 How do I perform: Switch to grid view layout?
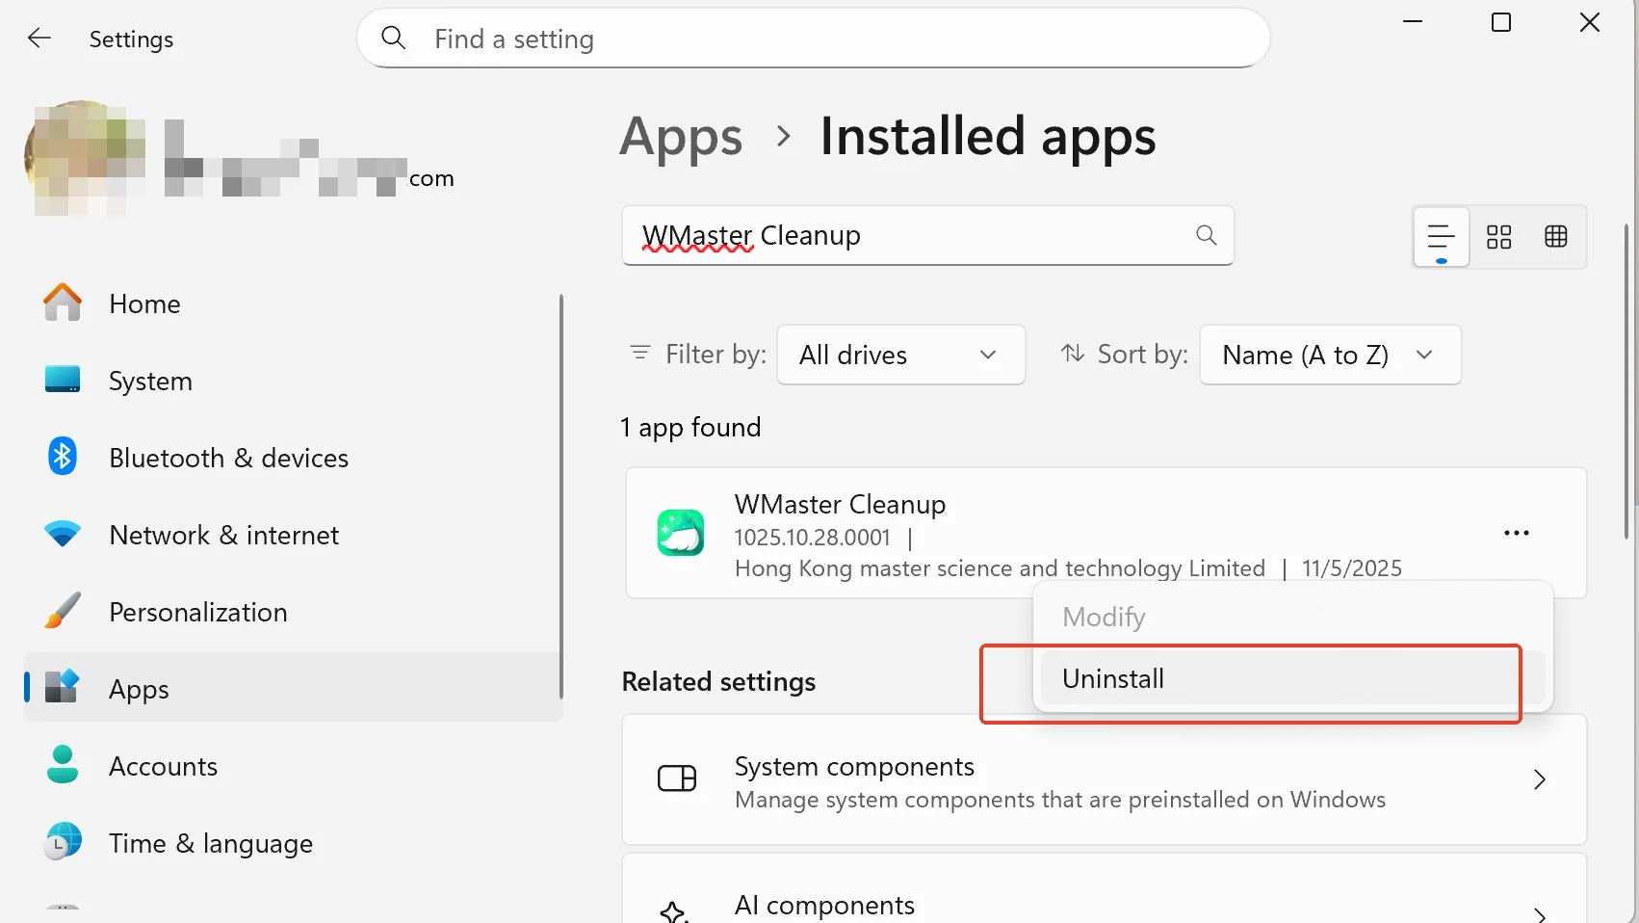(1556, 237)
